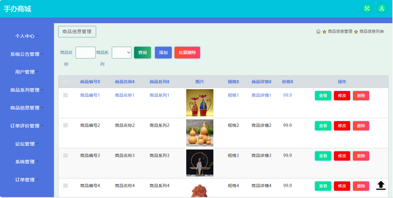Expand the 系统管理 sidebar menu
Viewport: 393px width, 198px height.
point(27,162)
